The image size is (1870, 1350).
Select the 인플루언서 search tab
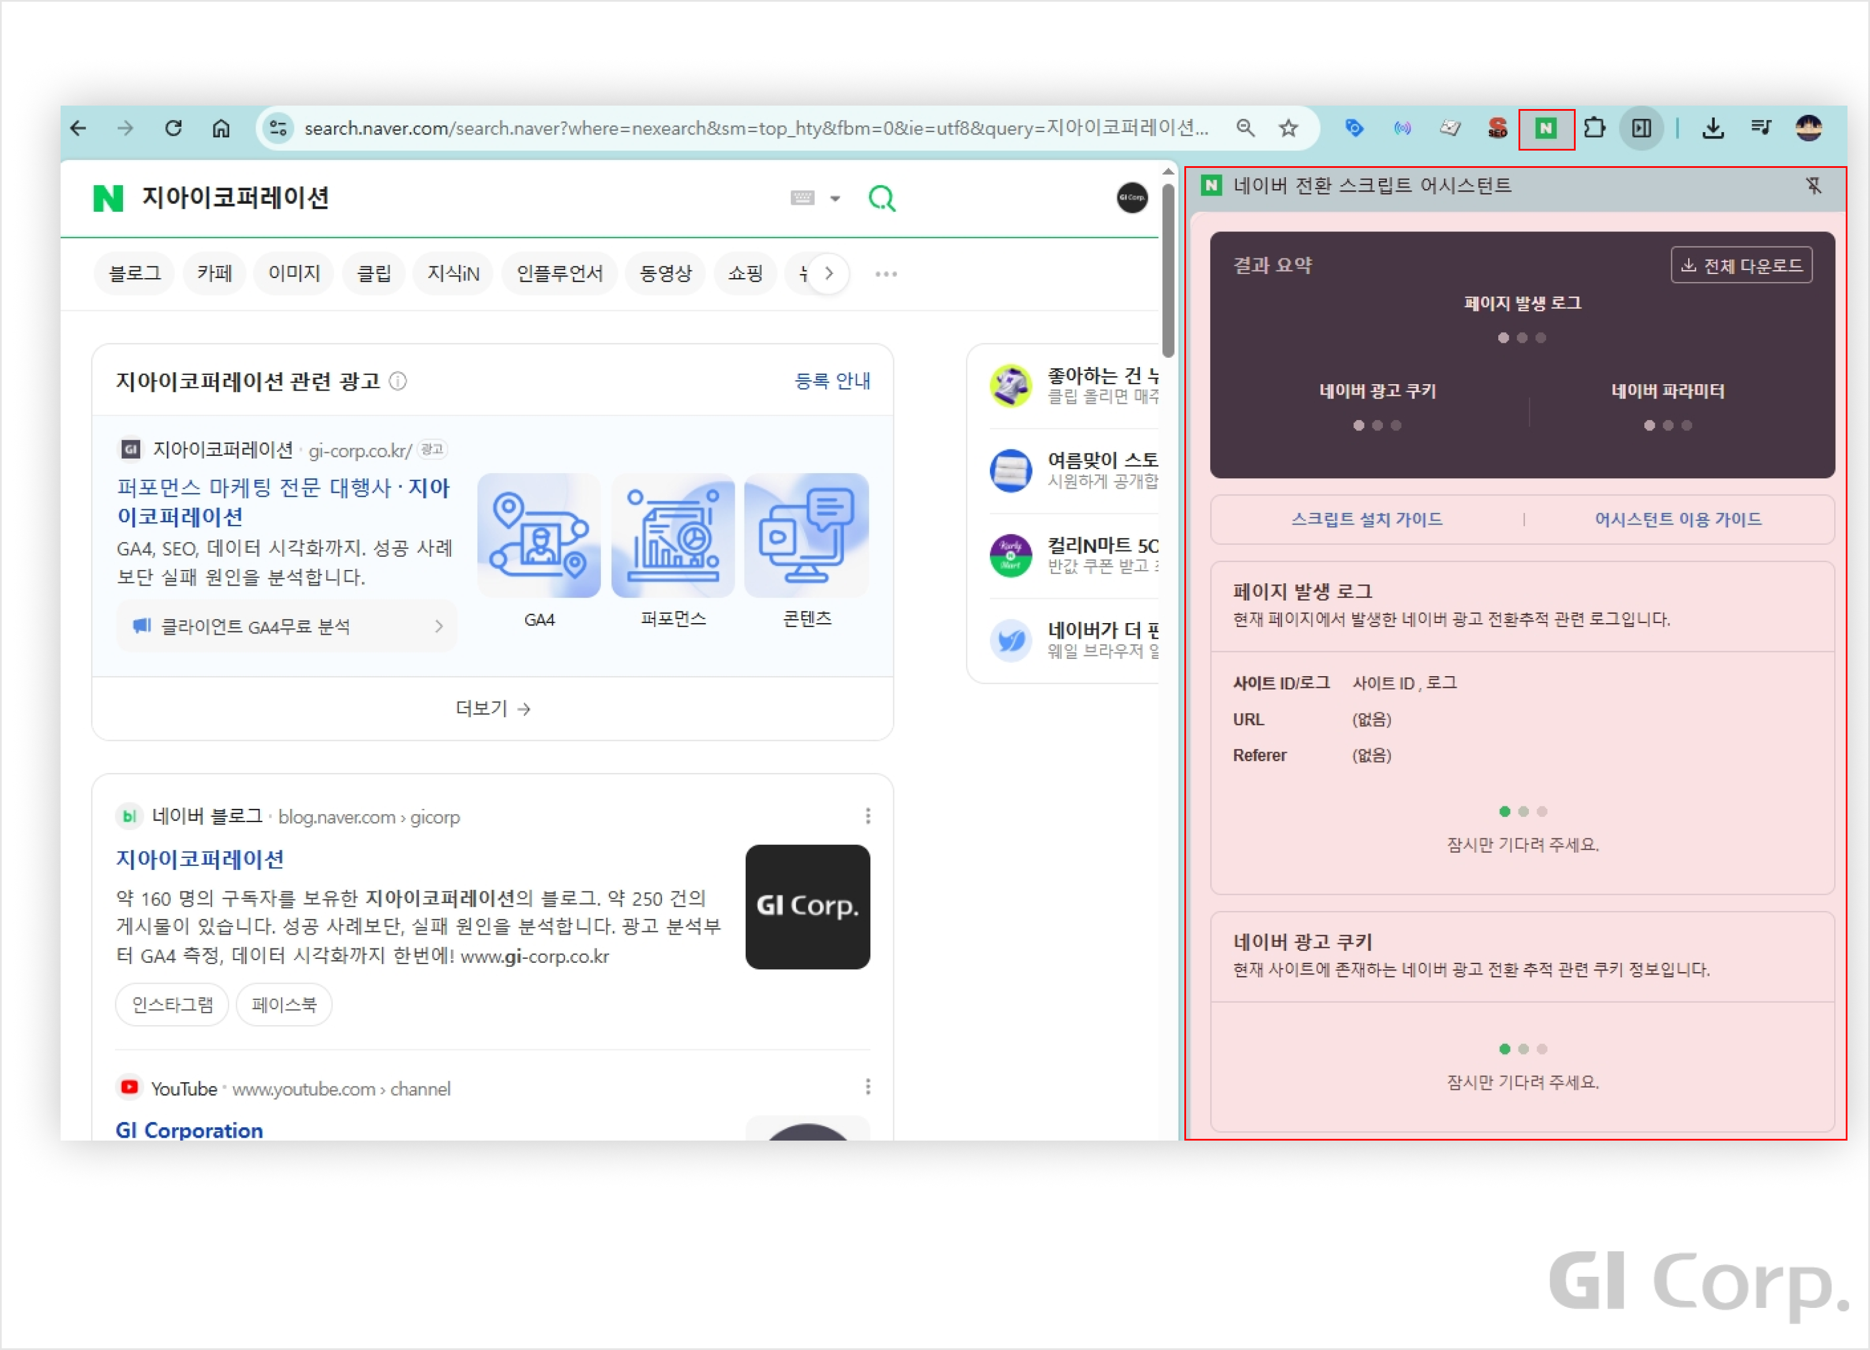point(560,273)
